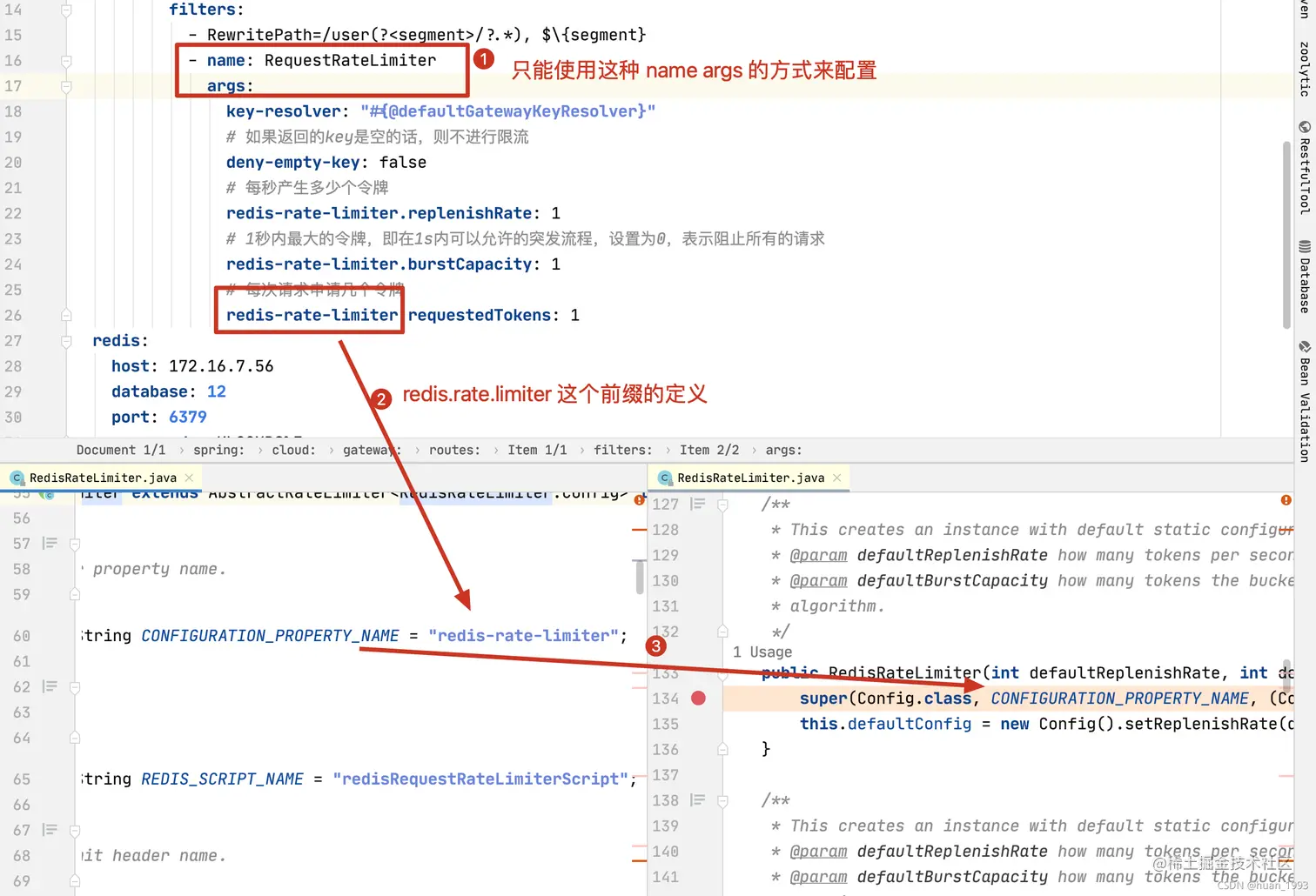Open the error indicator in right Java editor
Image resolution: width=1316 pixels, height=896 pixels.
pyautogui.click(x=1286, y=500)
